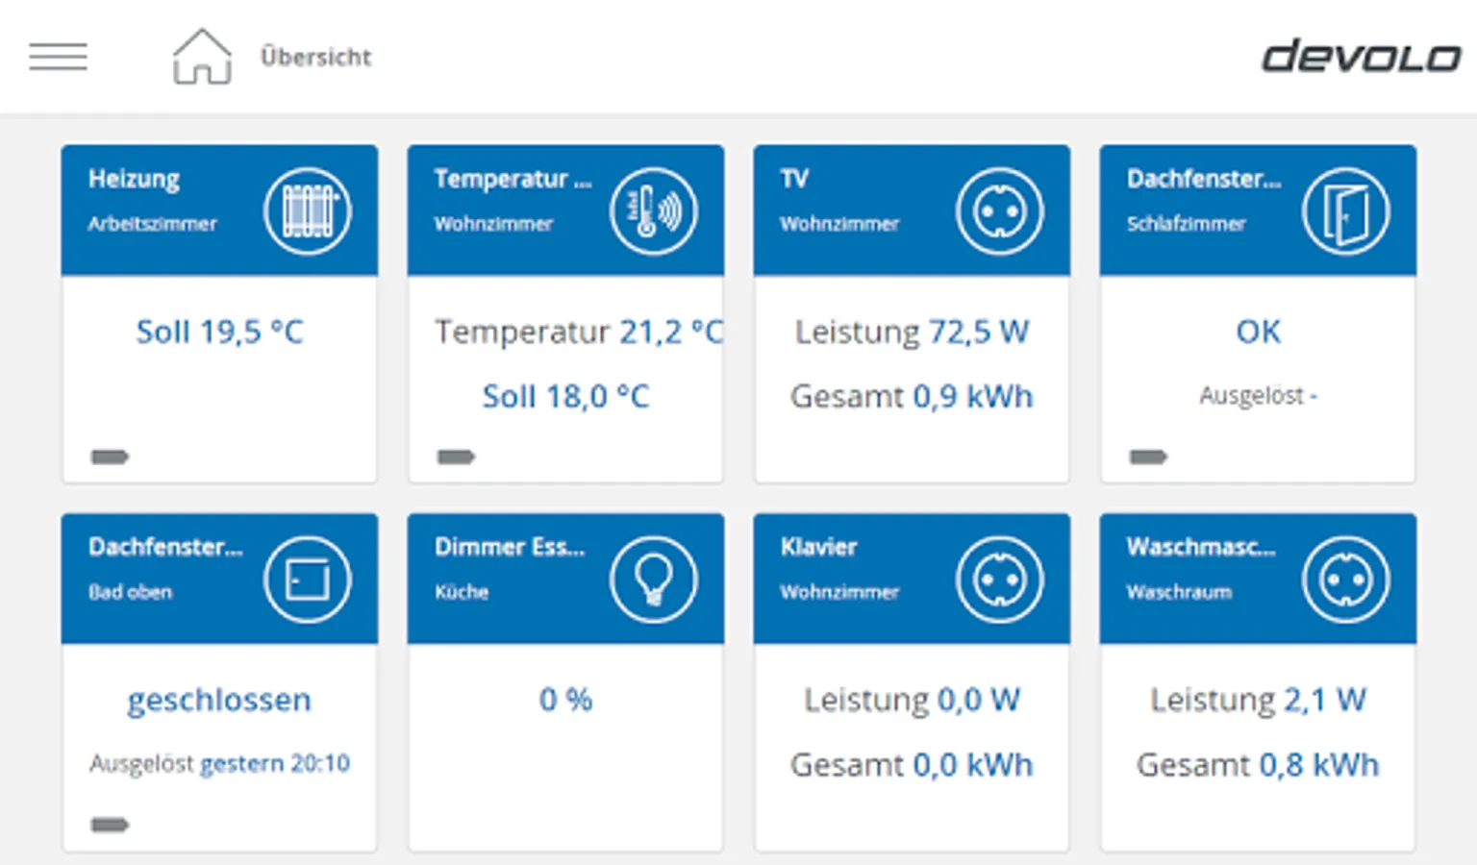
Task: Click battery indicator on Temperatur card
Action: tap(456, 457)
